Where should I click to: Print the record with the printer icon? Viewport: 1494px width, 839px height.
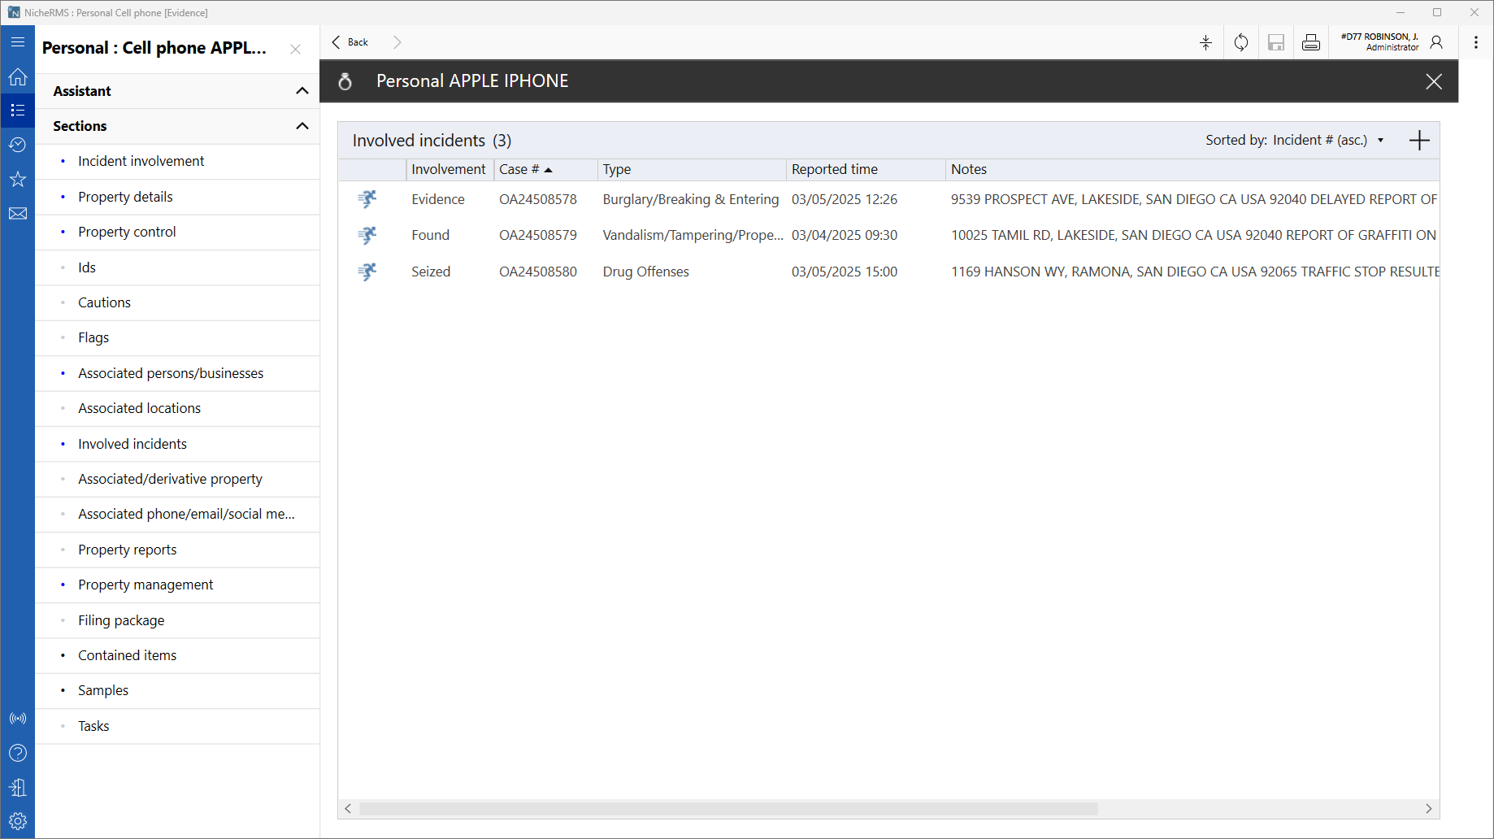pos(1311,42)
